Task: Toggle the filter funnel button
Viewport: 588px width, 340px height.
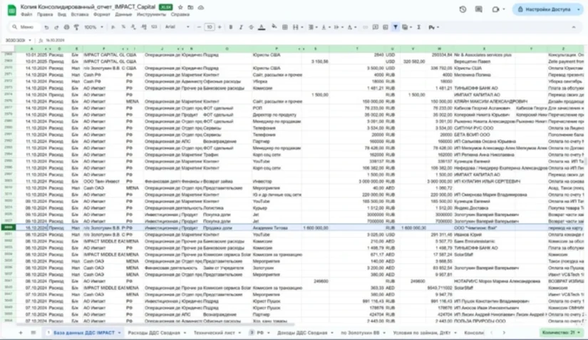Action: (x=396, y=27)
